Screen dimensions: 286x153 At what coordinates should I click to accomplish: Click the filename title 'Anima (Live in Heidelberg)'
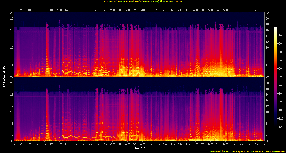pos(122,2)
